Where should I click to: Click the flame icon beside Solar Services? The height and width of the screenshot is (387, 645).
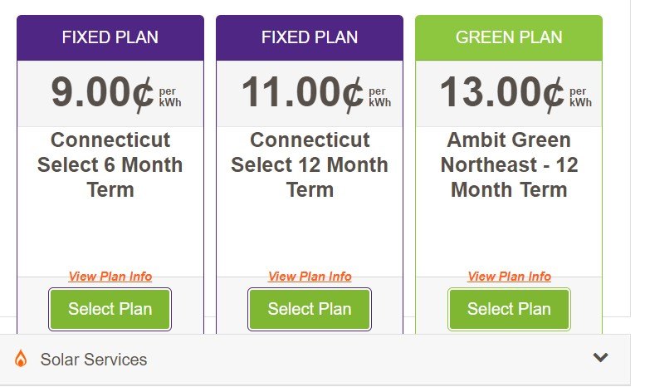(21, 359)
